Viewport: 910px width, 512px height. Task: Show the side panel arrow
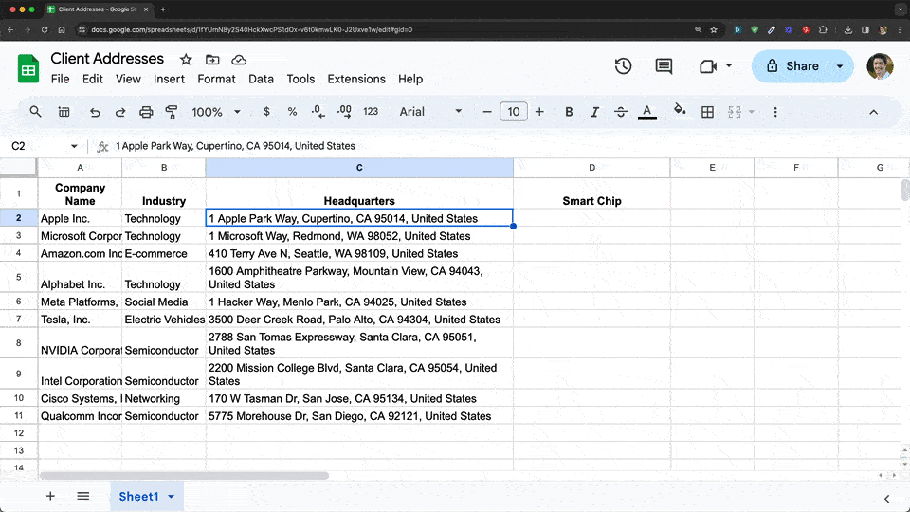(x=887, y=499)
